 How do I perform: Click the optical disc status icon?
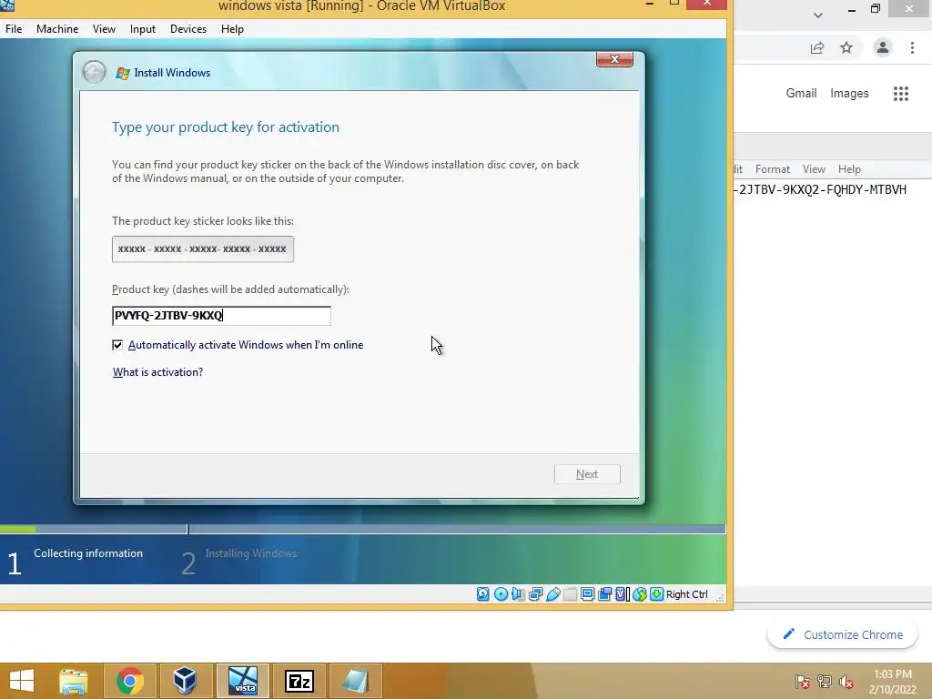click(501, 593)
